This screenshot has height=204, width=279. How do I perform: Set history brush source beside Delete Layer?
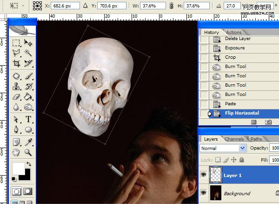(204, 39)
